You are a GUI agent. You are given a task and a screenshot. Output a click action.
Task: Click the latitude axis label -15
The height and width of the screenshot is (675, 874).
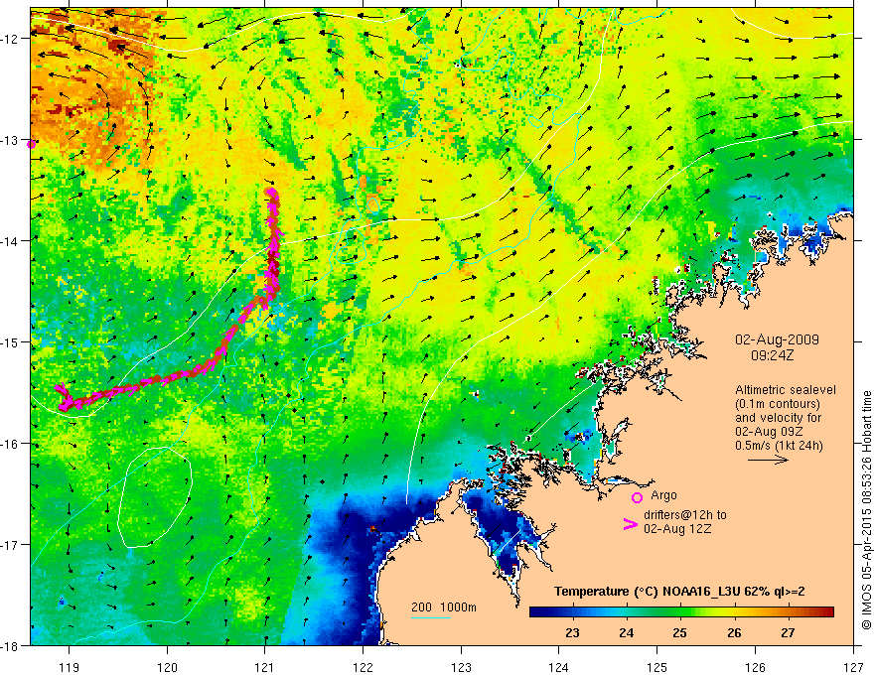pyautogui.click(x=11, y=342)
